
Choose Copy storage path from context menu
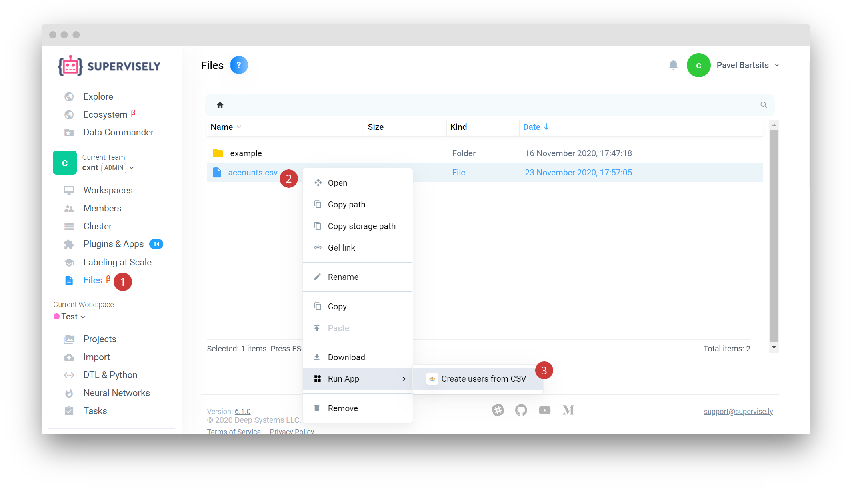(x=361, y=226)
